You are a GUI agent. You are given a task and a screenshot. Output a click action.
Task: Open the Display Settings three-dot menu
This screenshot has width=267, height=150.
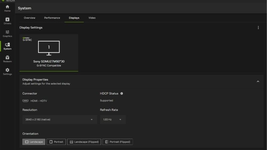258,28
